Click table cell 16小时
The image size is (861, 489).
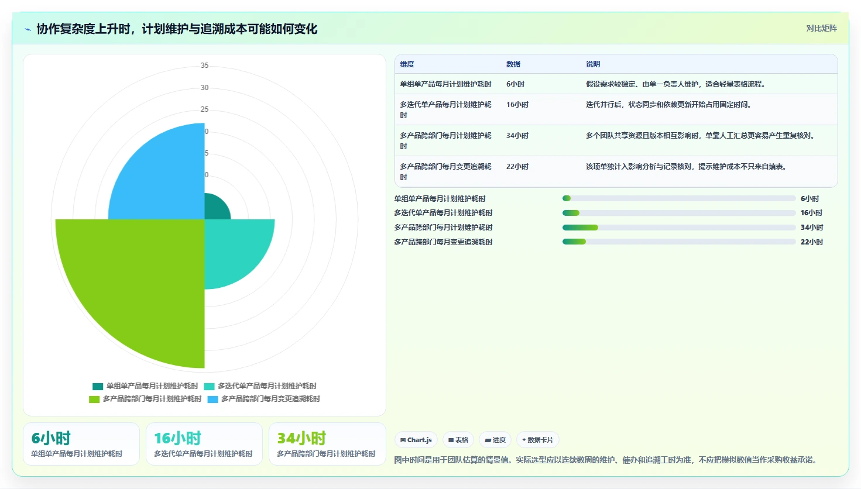(x=517, y=105)
